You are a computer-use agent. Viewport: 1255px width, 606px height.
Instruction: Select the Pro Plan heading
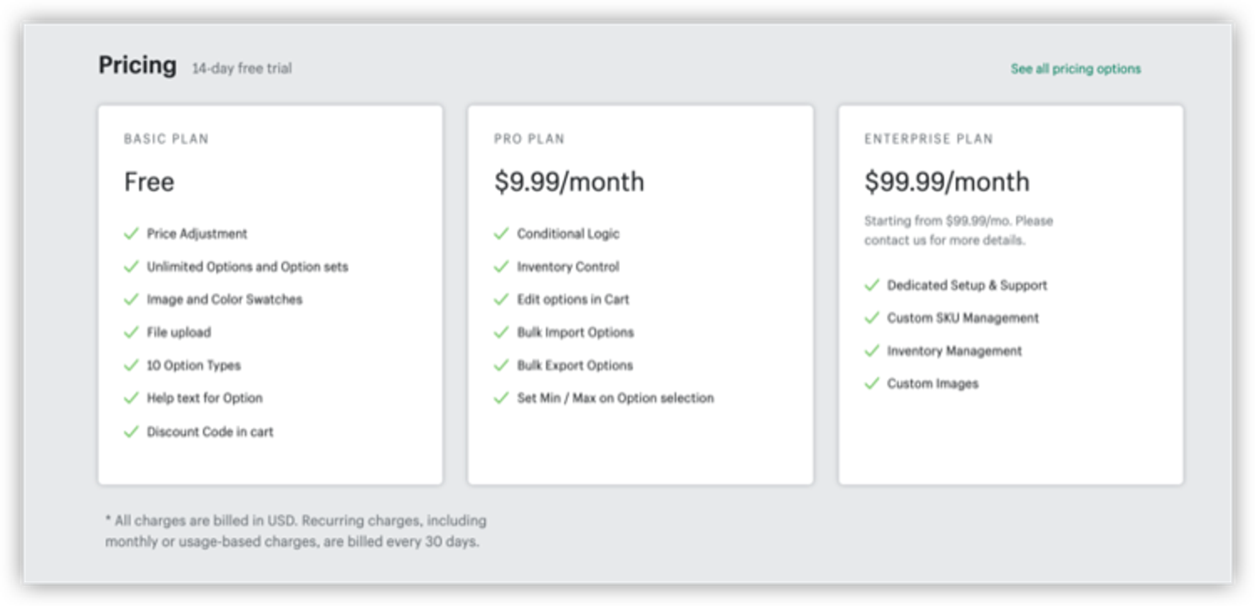point(529,139)
